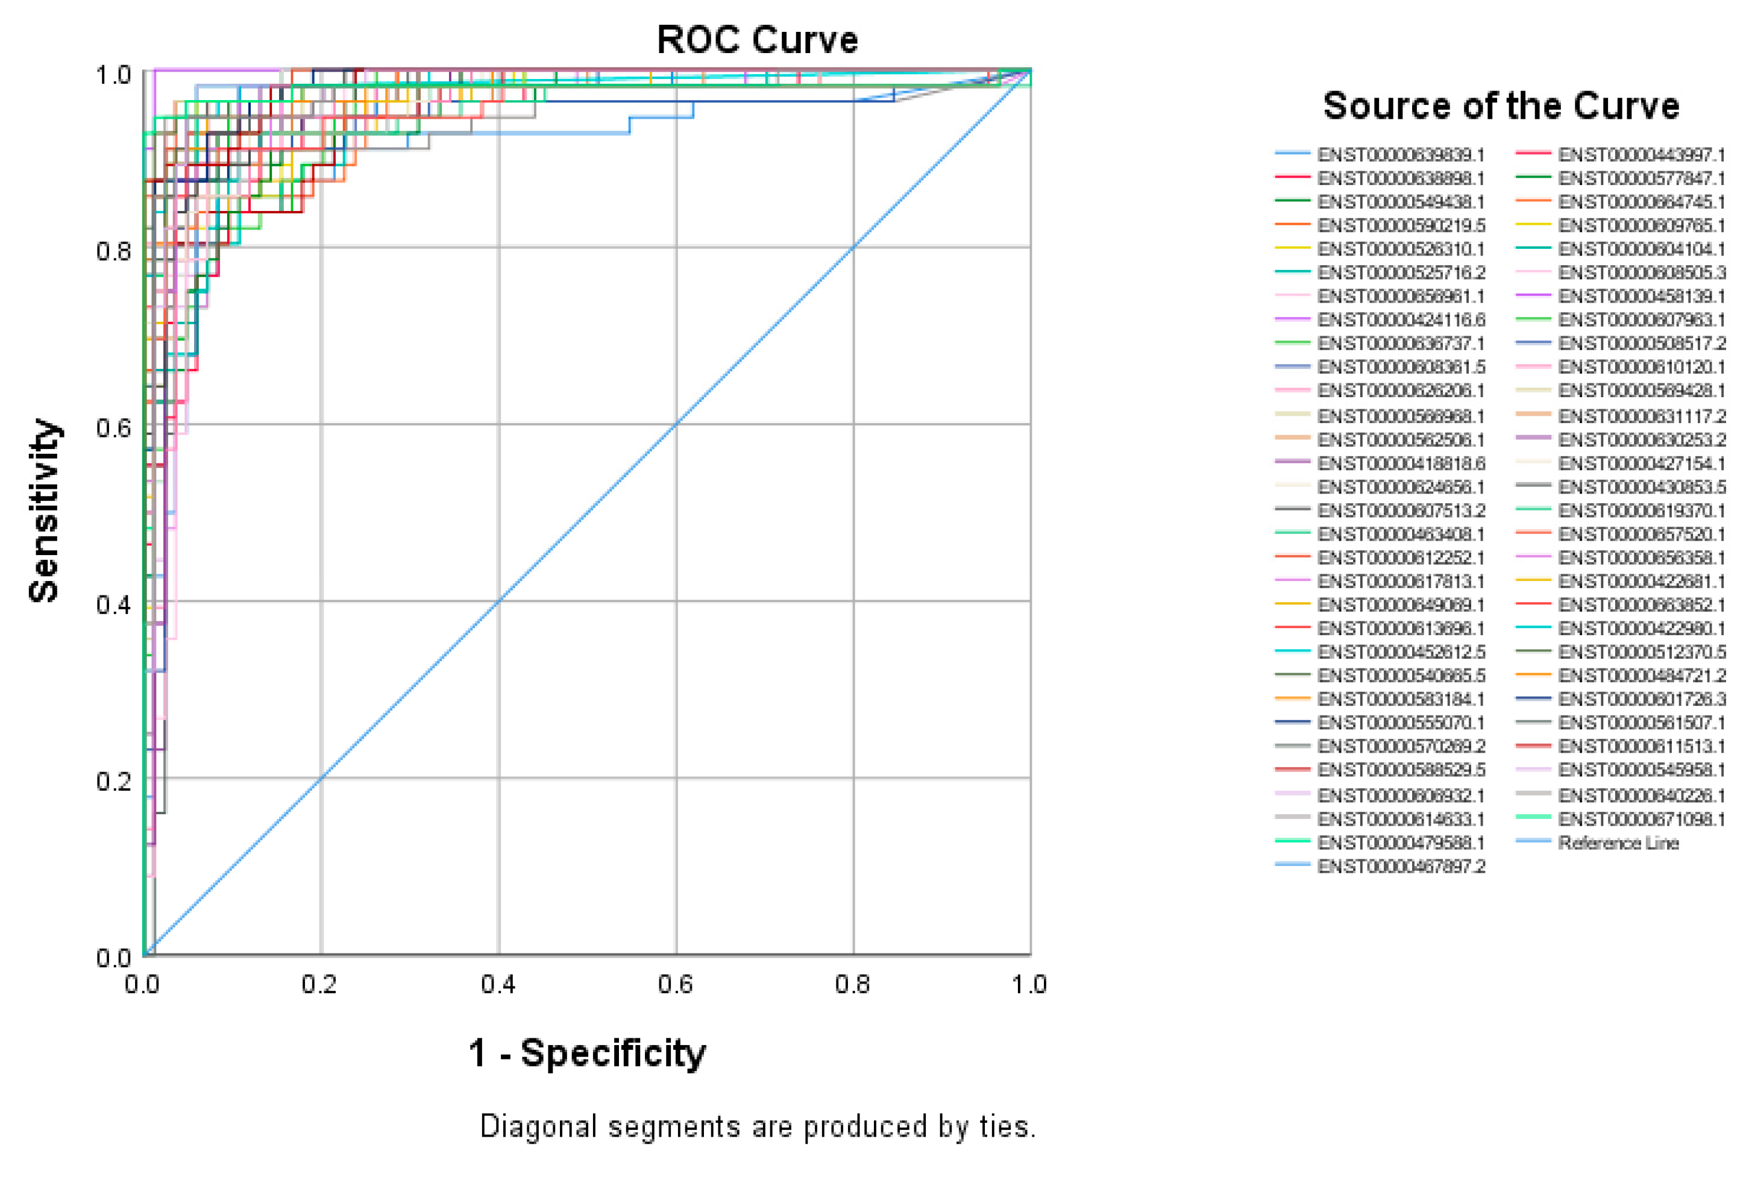Image resolution: width=1746 pixels, height=1177 pixels.
Task: Select legend entry ENST00000601726.3
Action: click(x=1642, y=699)
